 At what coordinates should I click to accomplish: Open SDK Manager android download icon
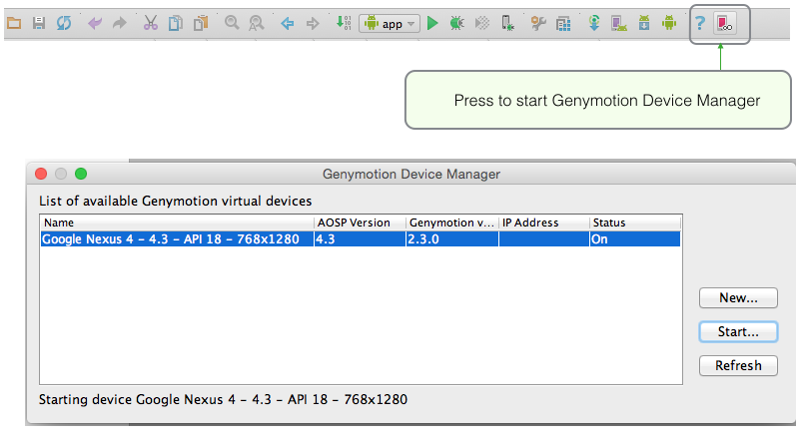pyautogui.click(x=644, y=23)
